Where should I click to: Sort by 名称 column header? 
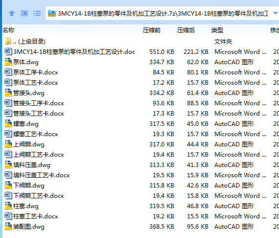[x=8, y=30]
